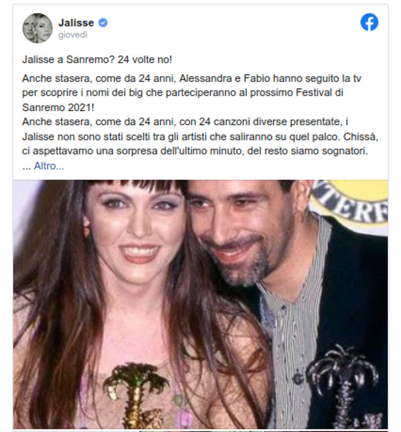
Task: Expand the post with Altro...
Action: [49, 166]
